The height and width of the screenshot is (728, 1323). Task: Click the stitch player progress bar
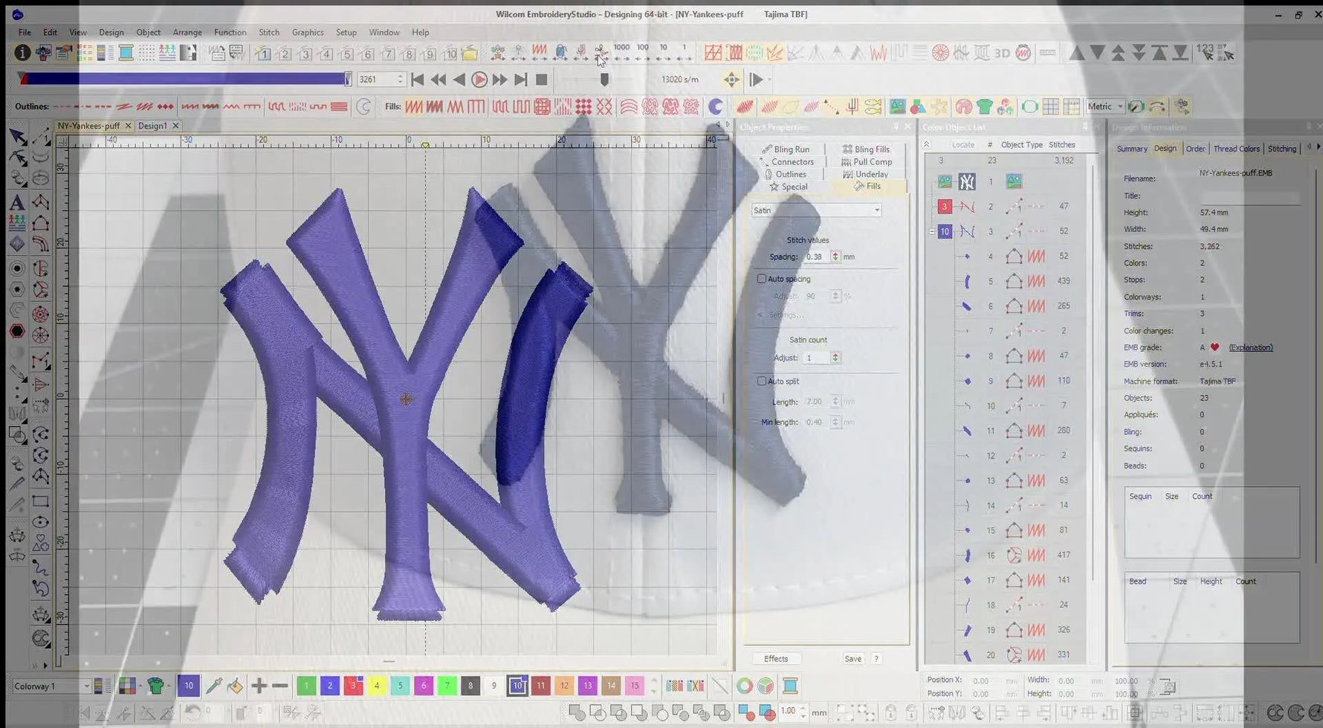tap(184, 79)
